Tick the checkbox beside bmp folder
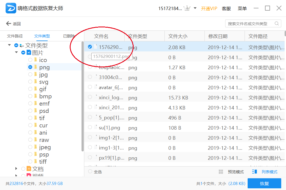Screen dimensions: 286x190 pos(30,96)
